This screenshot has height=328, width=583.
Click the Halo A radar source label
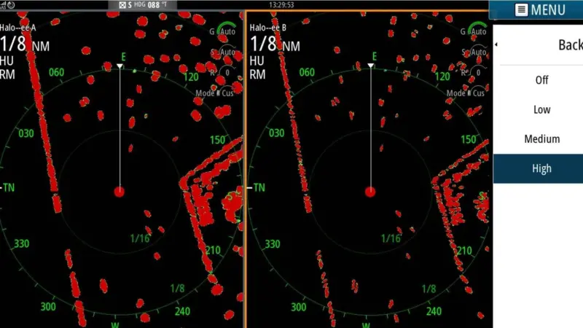tap(17, 28)
